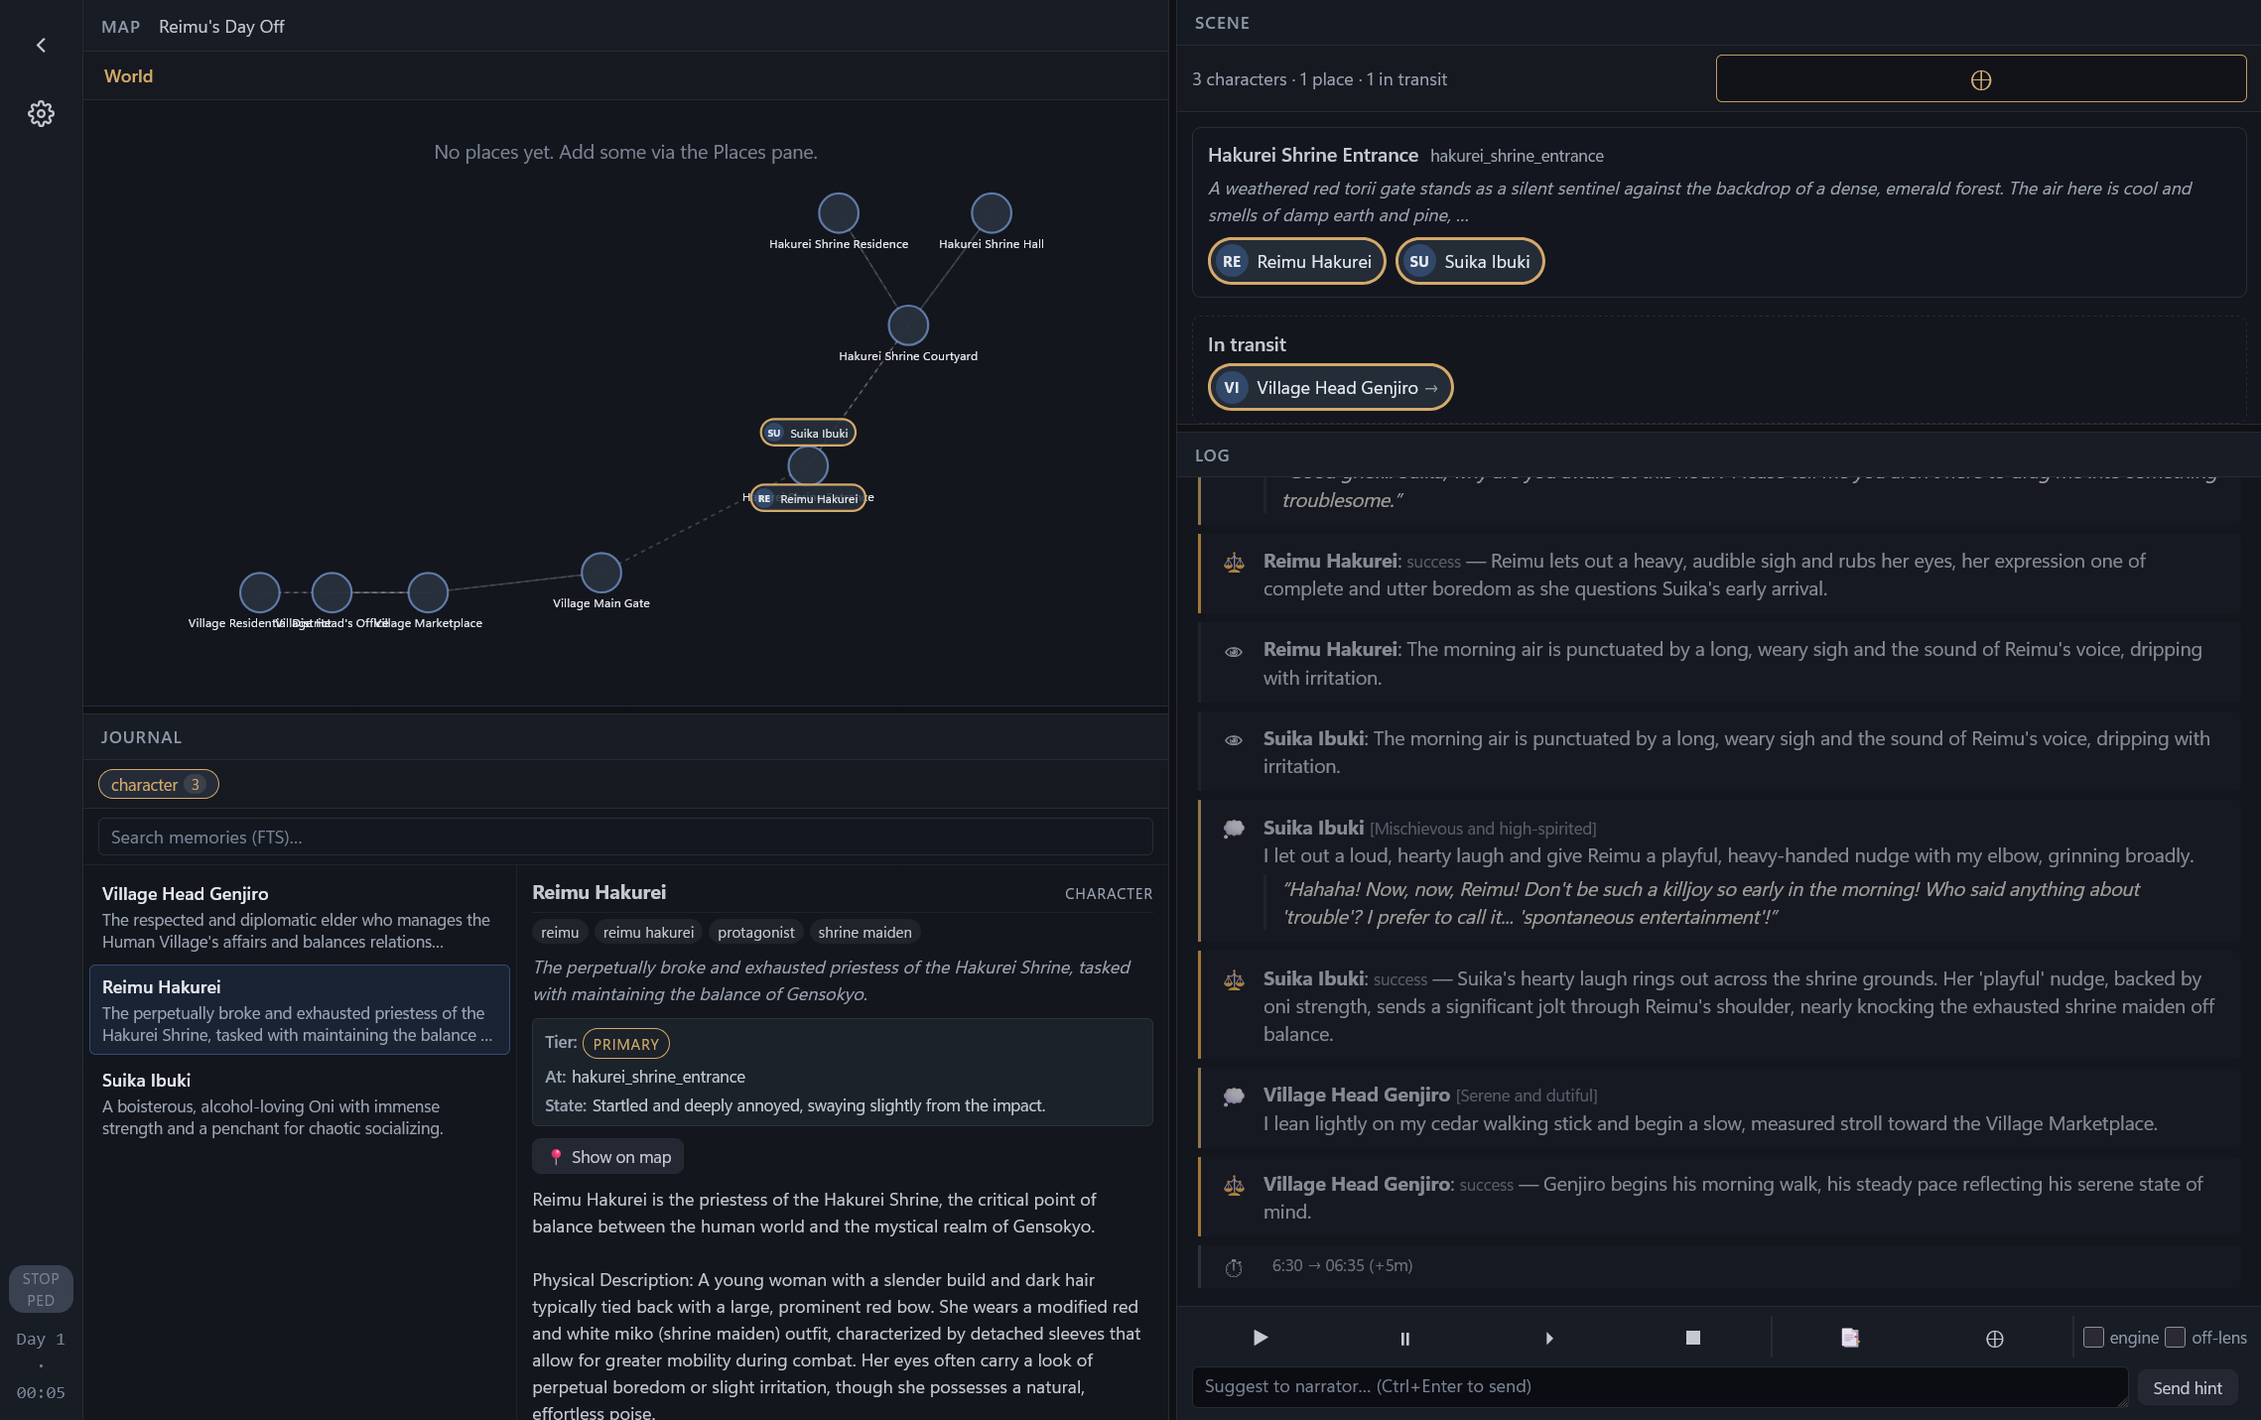Screen dimensions: 2261x1420
Task: Open the Village Head Genjiro journal entry
Action: tap(298, 917)
